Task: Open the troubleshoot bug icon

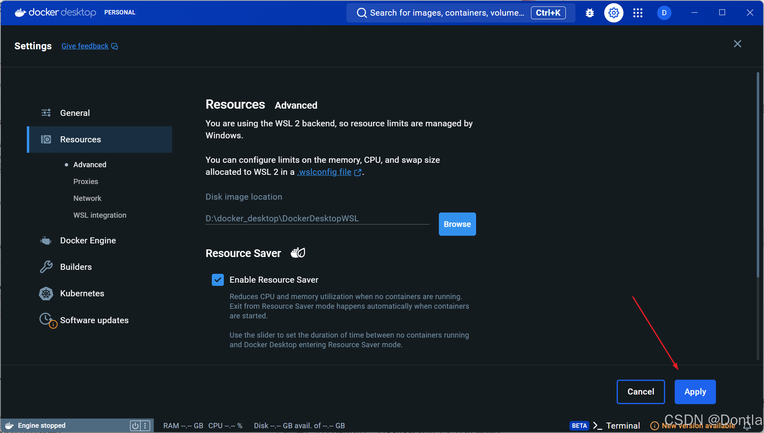Action: coord(589,13)
